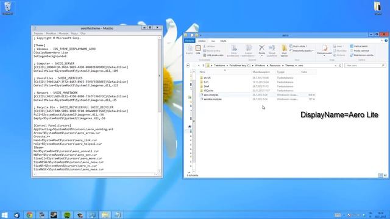Click Liitä pikakuvake in the ribbon
This screenshot has height=219, width=390.
[x=213, y=55]
